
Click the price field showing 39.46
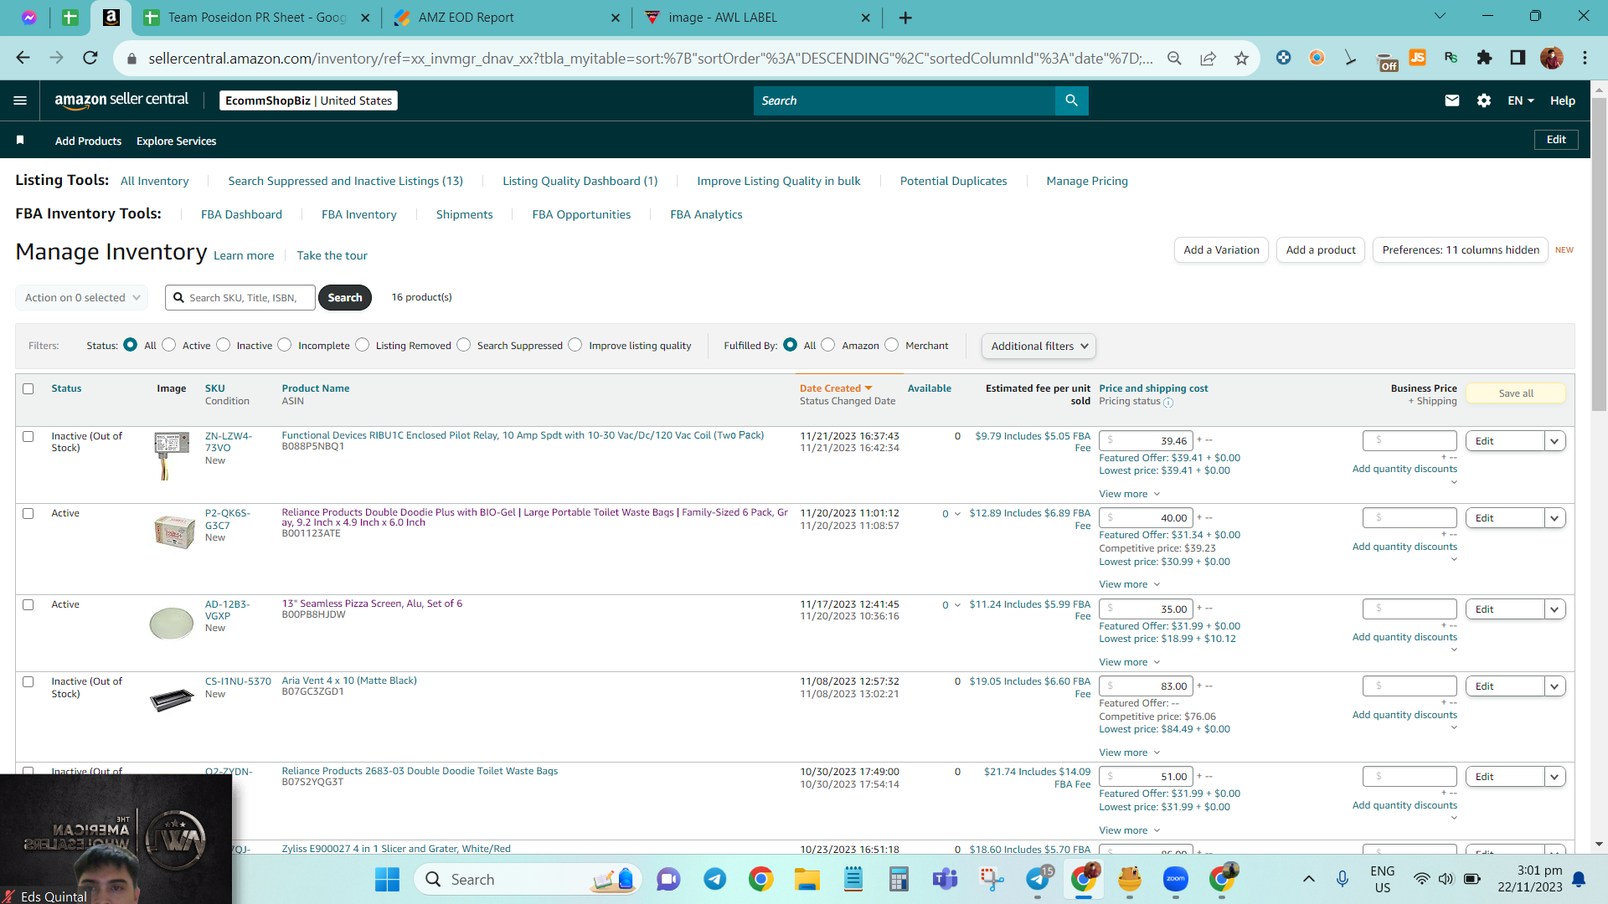(x=1146, y=441)
